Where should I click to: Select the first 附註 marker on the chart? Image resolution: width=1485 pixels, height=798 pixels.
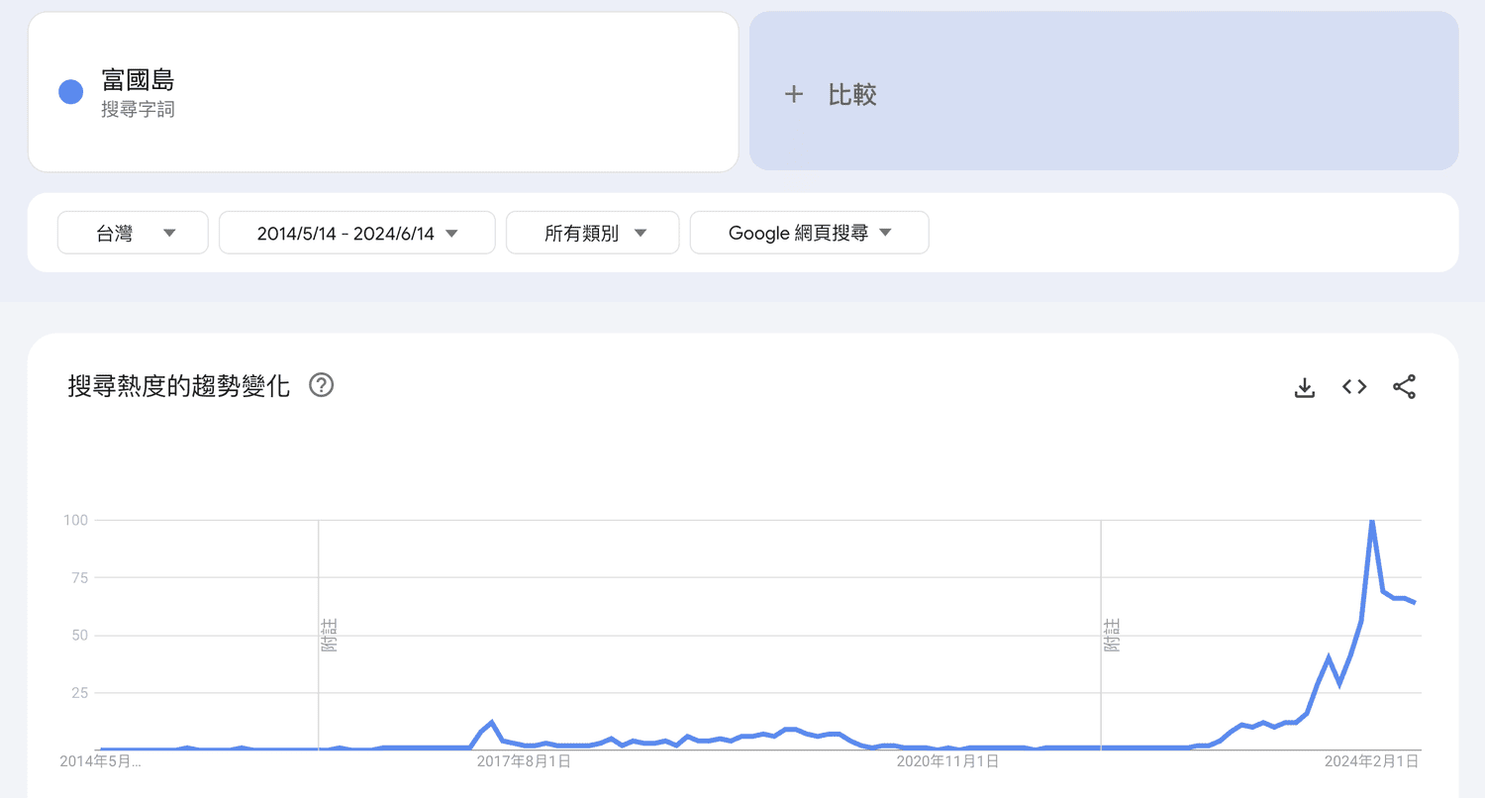[330, 635]
